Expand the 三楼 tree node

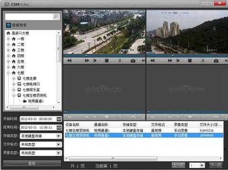pos(8,50)
